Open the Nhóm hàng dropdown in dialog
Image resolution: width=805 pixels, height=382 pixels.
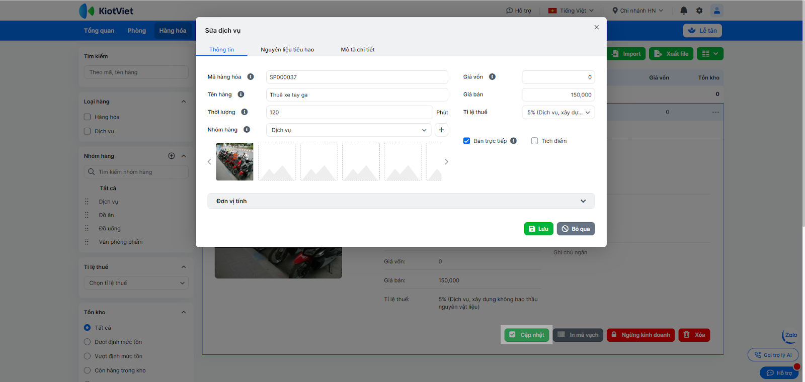(x=349, y=130)
